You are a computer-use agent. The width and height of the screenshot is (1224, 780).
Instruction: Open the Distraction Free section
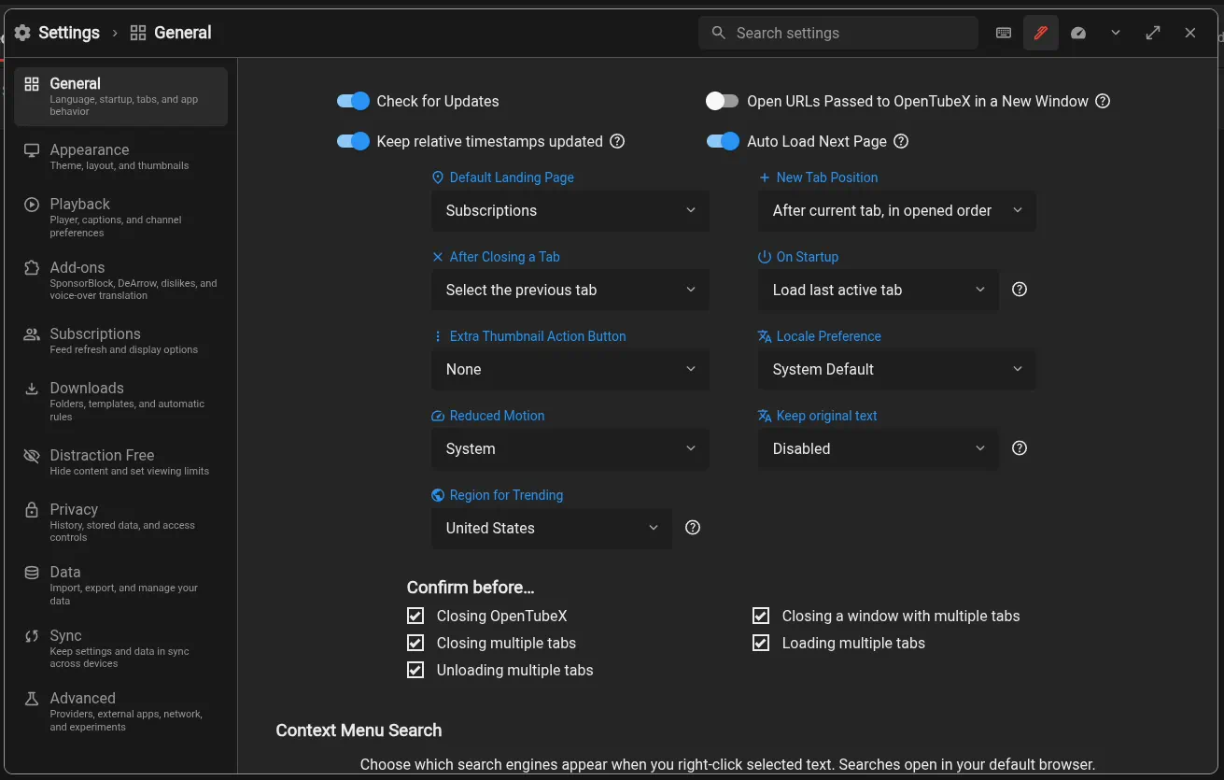120,461
